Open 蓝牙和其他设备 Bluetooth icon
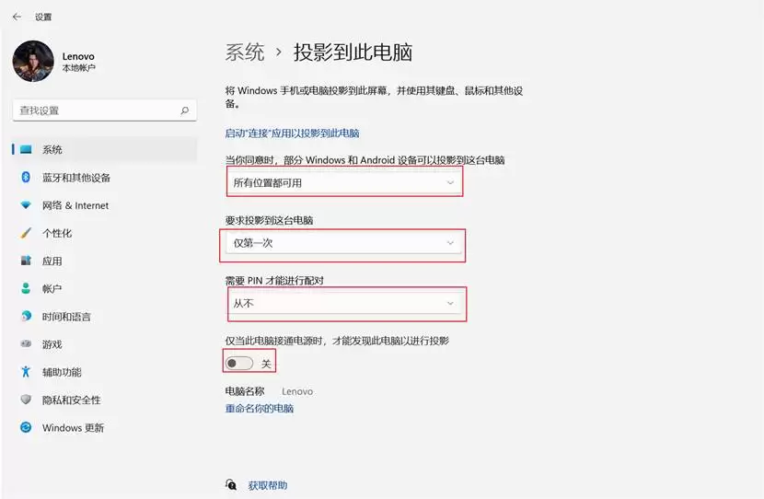This screenshot has height=499, width=764. pyautogui.click(x=26, y=178)
